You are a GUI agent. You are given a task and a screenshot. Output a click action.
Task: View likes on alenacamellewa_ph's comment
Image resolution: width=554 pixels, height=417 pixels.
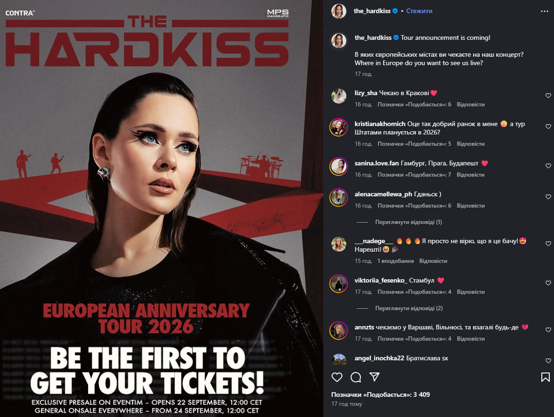coord(414,206)
